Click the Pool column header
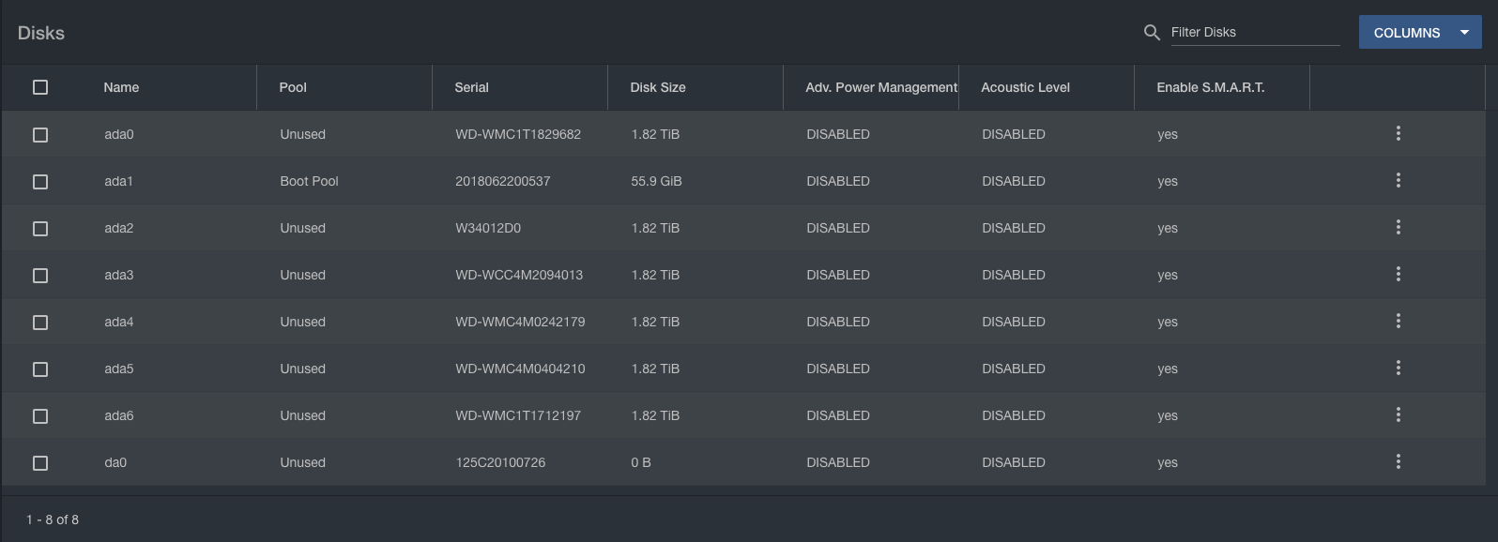This screenshot has width=1498, height=542. click(x=293, y=87)
